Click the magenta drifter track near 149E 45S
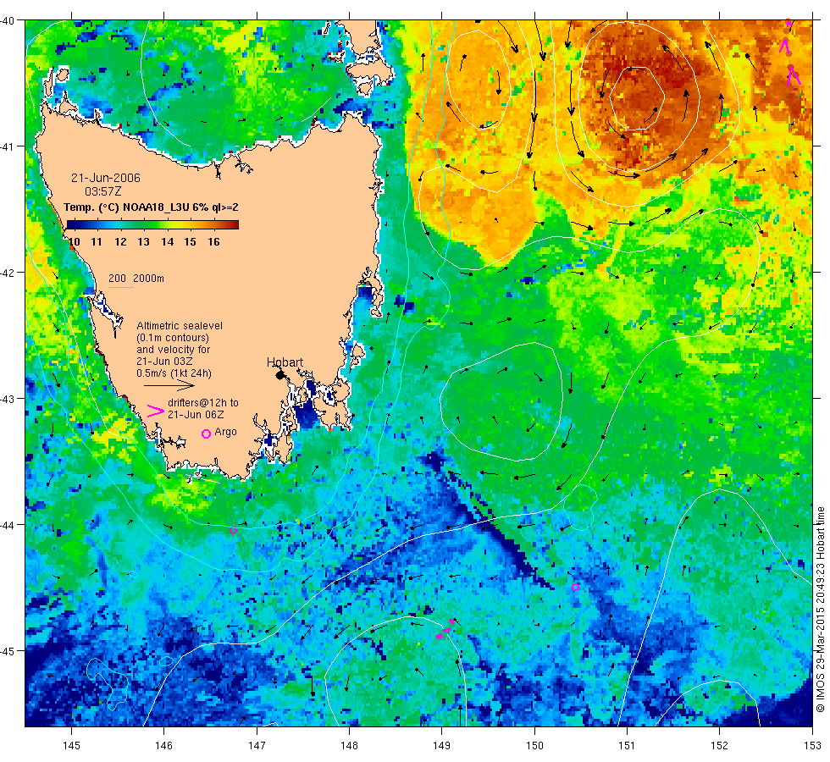Viewport: 830px width, 762px height. [445, 629]
